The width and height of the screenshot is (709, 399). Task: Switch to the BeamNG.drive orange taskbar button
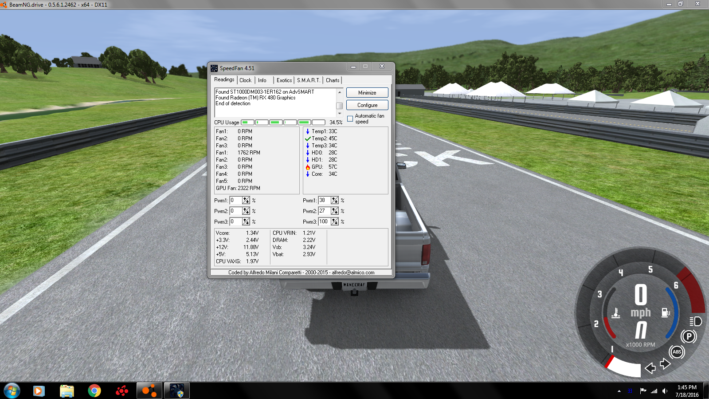click(x=149, y=391)
